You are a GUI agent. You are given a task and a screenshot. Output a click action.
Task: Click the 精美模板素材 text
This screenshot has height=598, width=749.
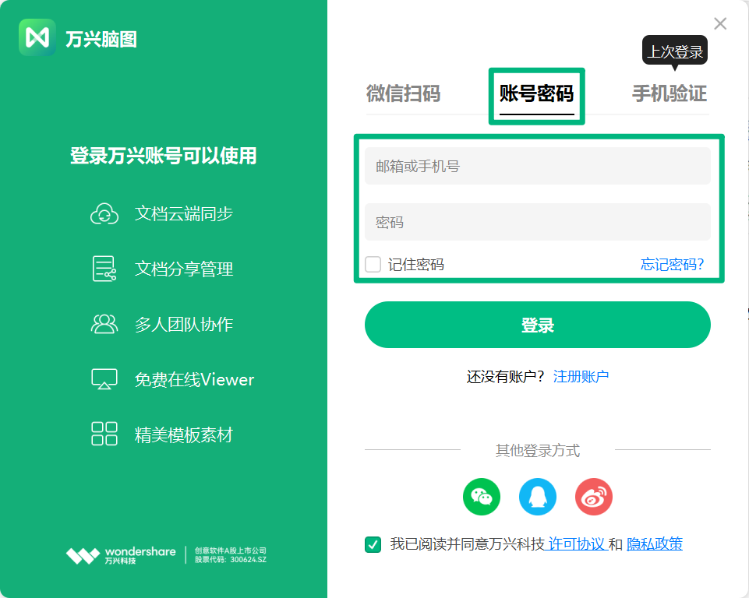pyautogui.click(x=184, y=434)
